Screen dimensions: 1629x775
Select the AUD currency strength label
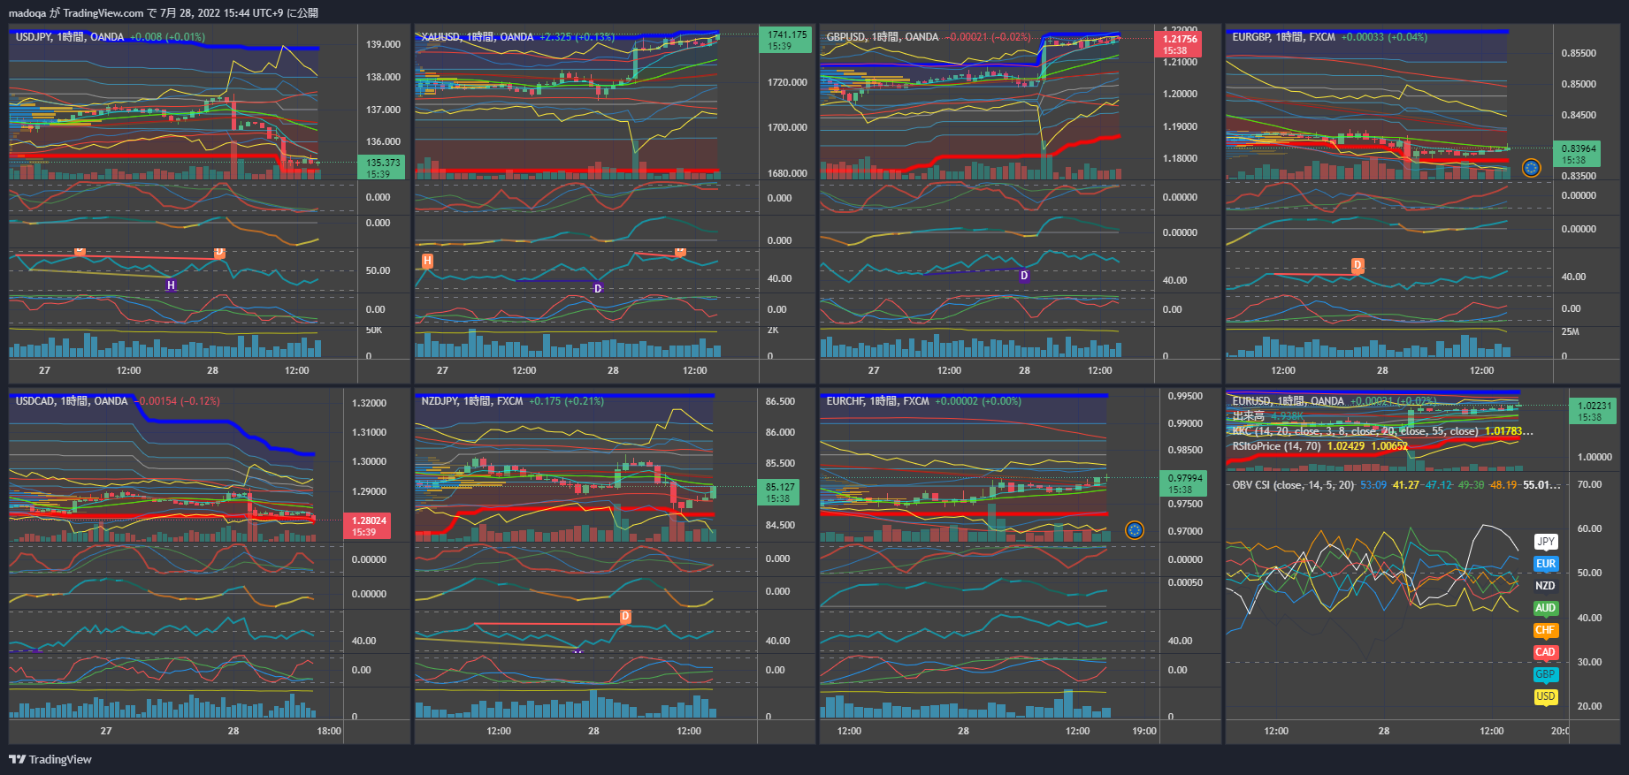click(x=1545, y=608)
